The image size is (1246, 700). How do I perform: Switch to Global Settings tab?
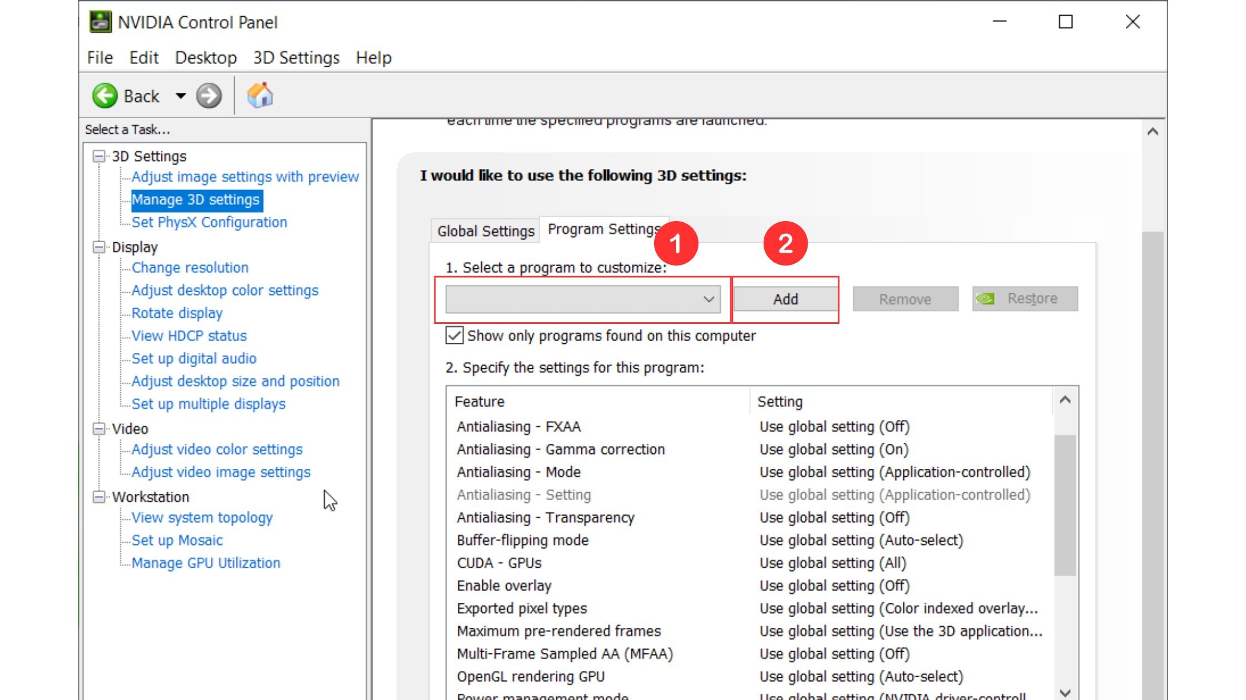[x=485, y=231]
